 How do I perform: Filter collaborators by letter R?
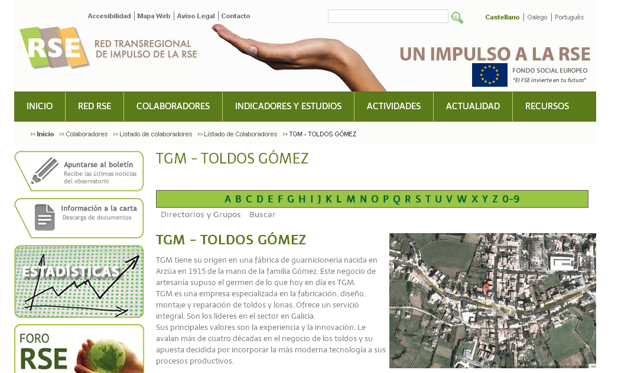408,199
